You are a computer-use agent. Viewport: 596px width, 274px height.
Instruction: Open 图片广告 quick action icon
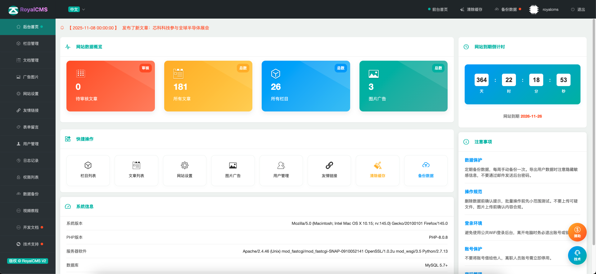point(233,165)
